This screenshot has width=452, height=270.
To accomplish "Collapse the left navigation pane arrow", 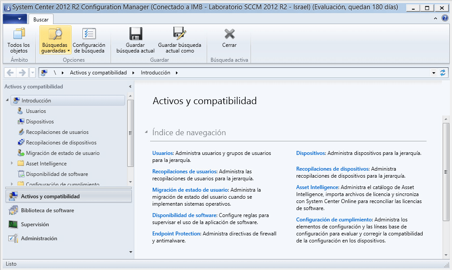I will (130, 87).
